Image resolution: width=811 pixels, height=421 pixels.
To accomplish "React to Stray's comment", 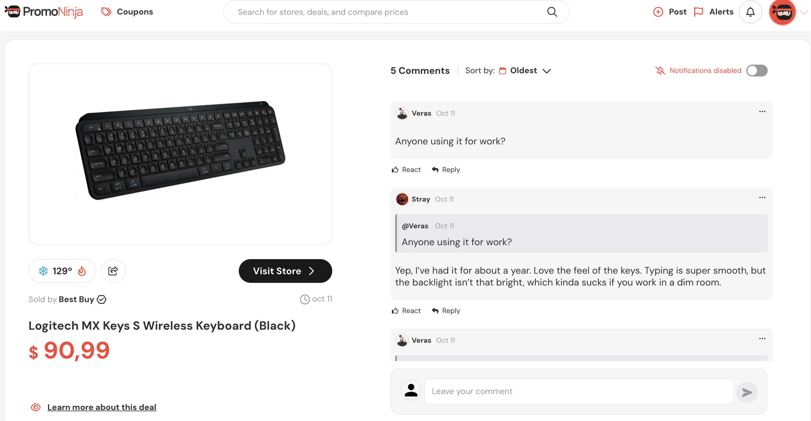I will click(x=406, y=310).
